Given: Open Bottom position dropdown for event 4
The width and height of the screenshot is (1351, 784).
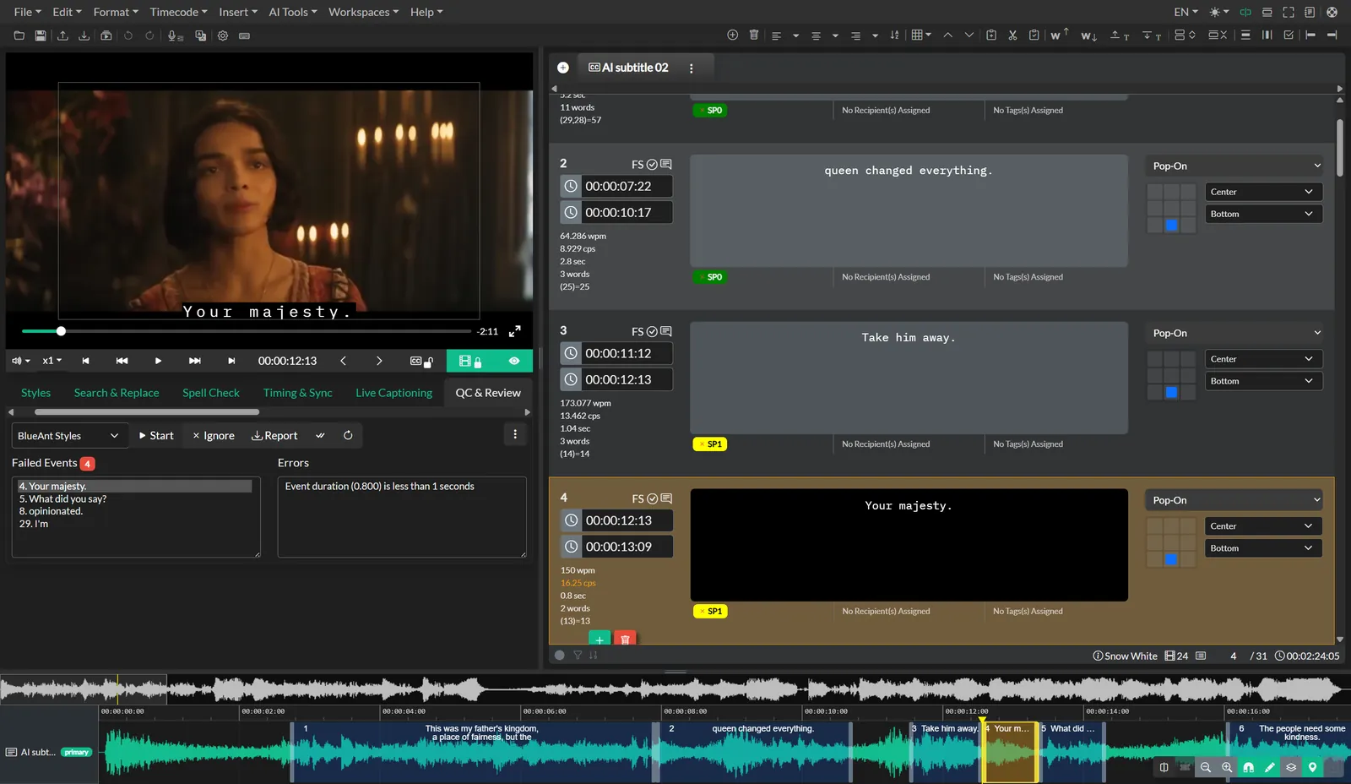Looking at the screenshot, I should (1262, 548).
